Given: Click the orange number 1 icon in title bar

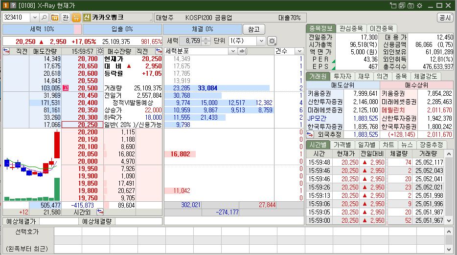Looking at the screenshot, I should [x=5, y=5].
